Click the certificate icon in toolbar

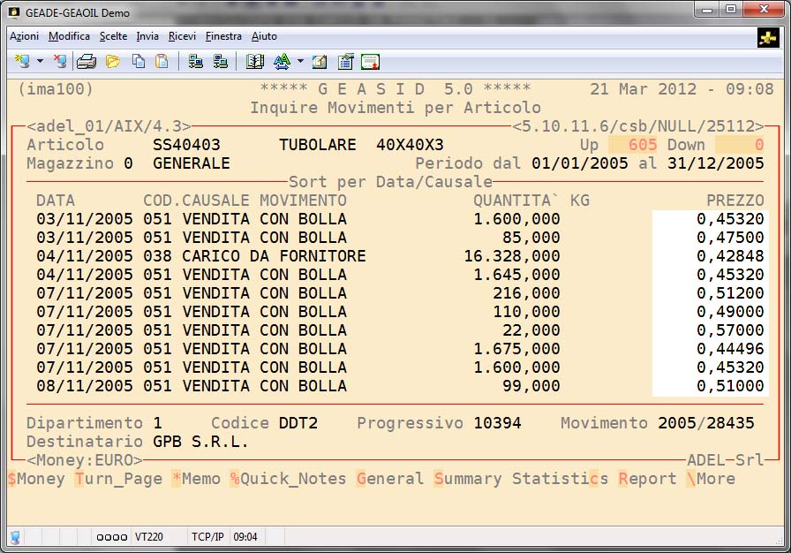click(370, 62)
